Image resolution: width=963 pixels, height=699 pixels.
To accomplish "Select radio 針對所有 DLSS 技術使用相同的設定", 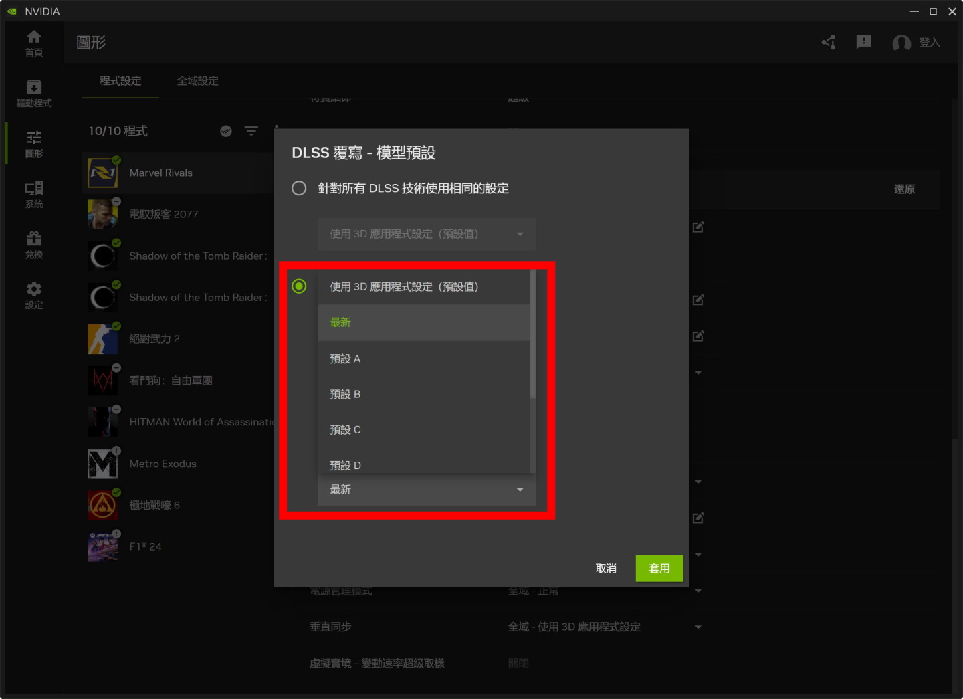I will (299, 188).
